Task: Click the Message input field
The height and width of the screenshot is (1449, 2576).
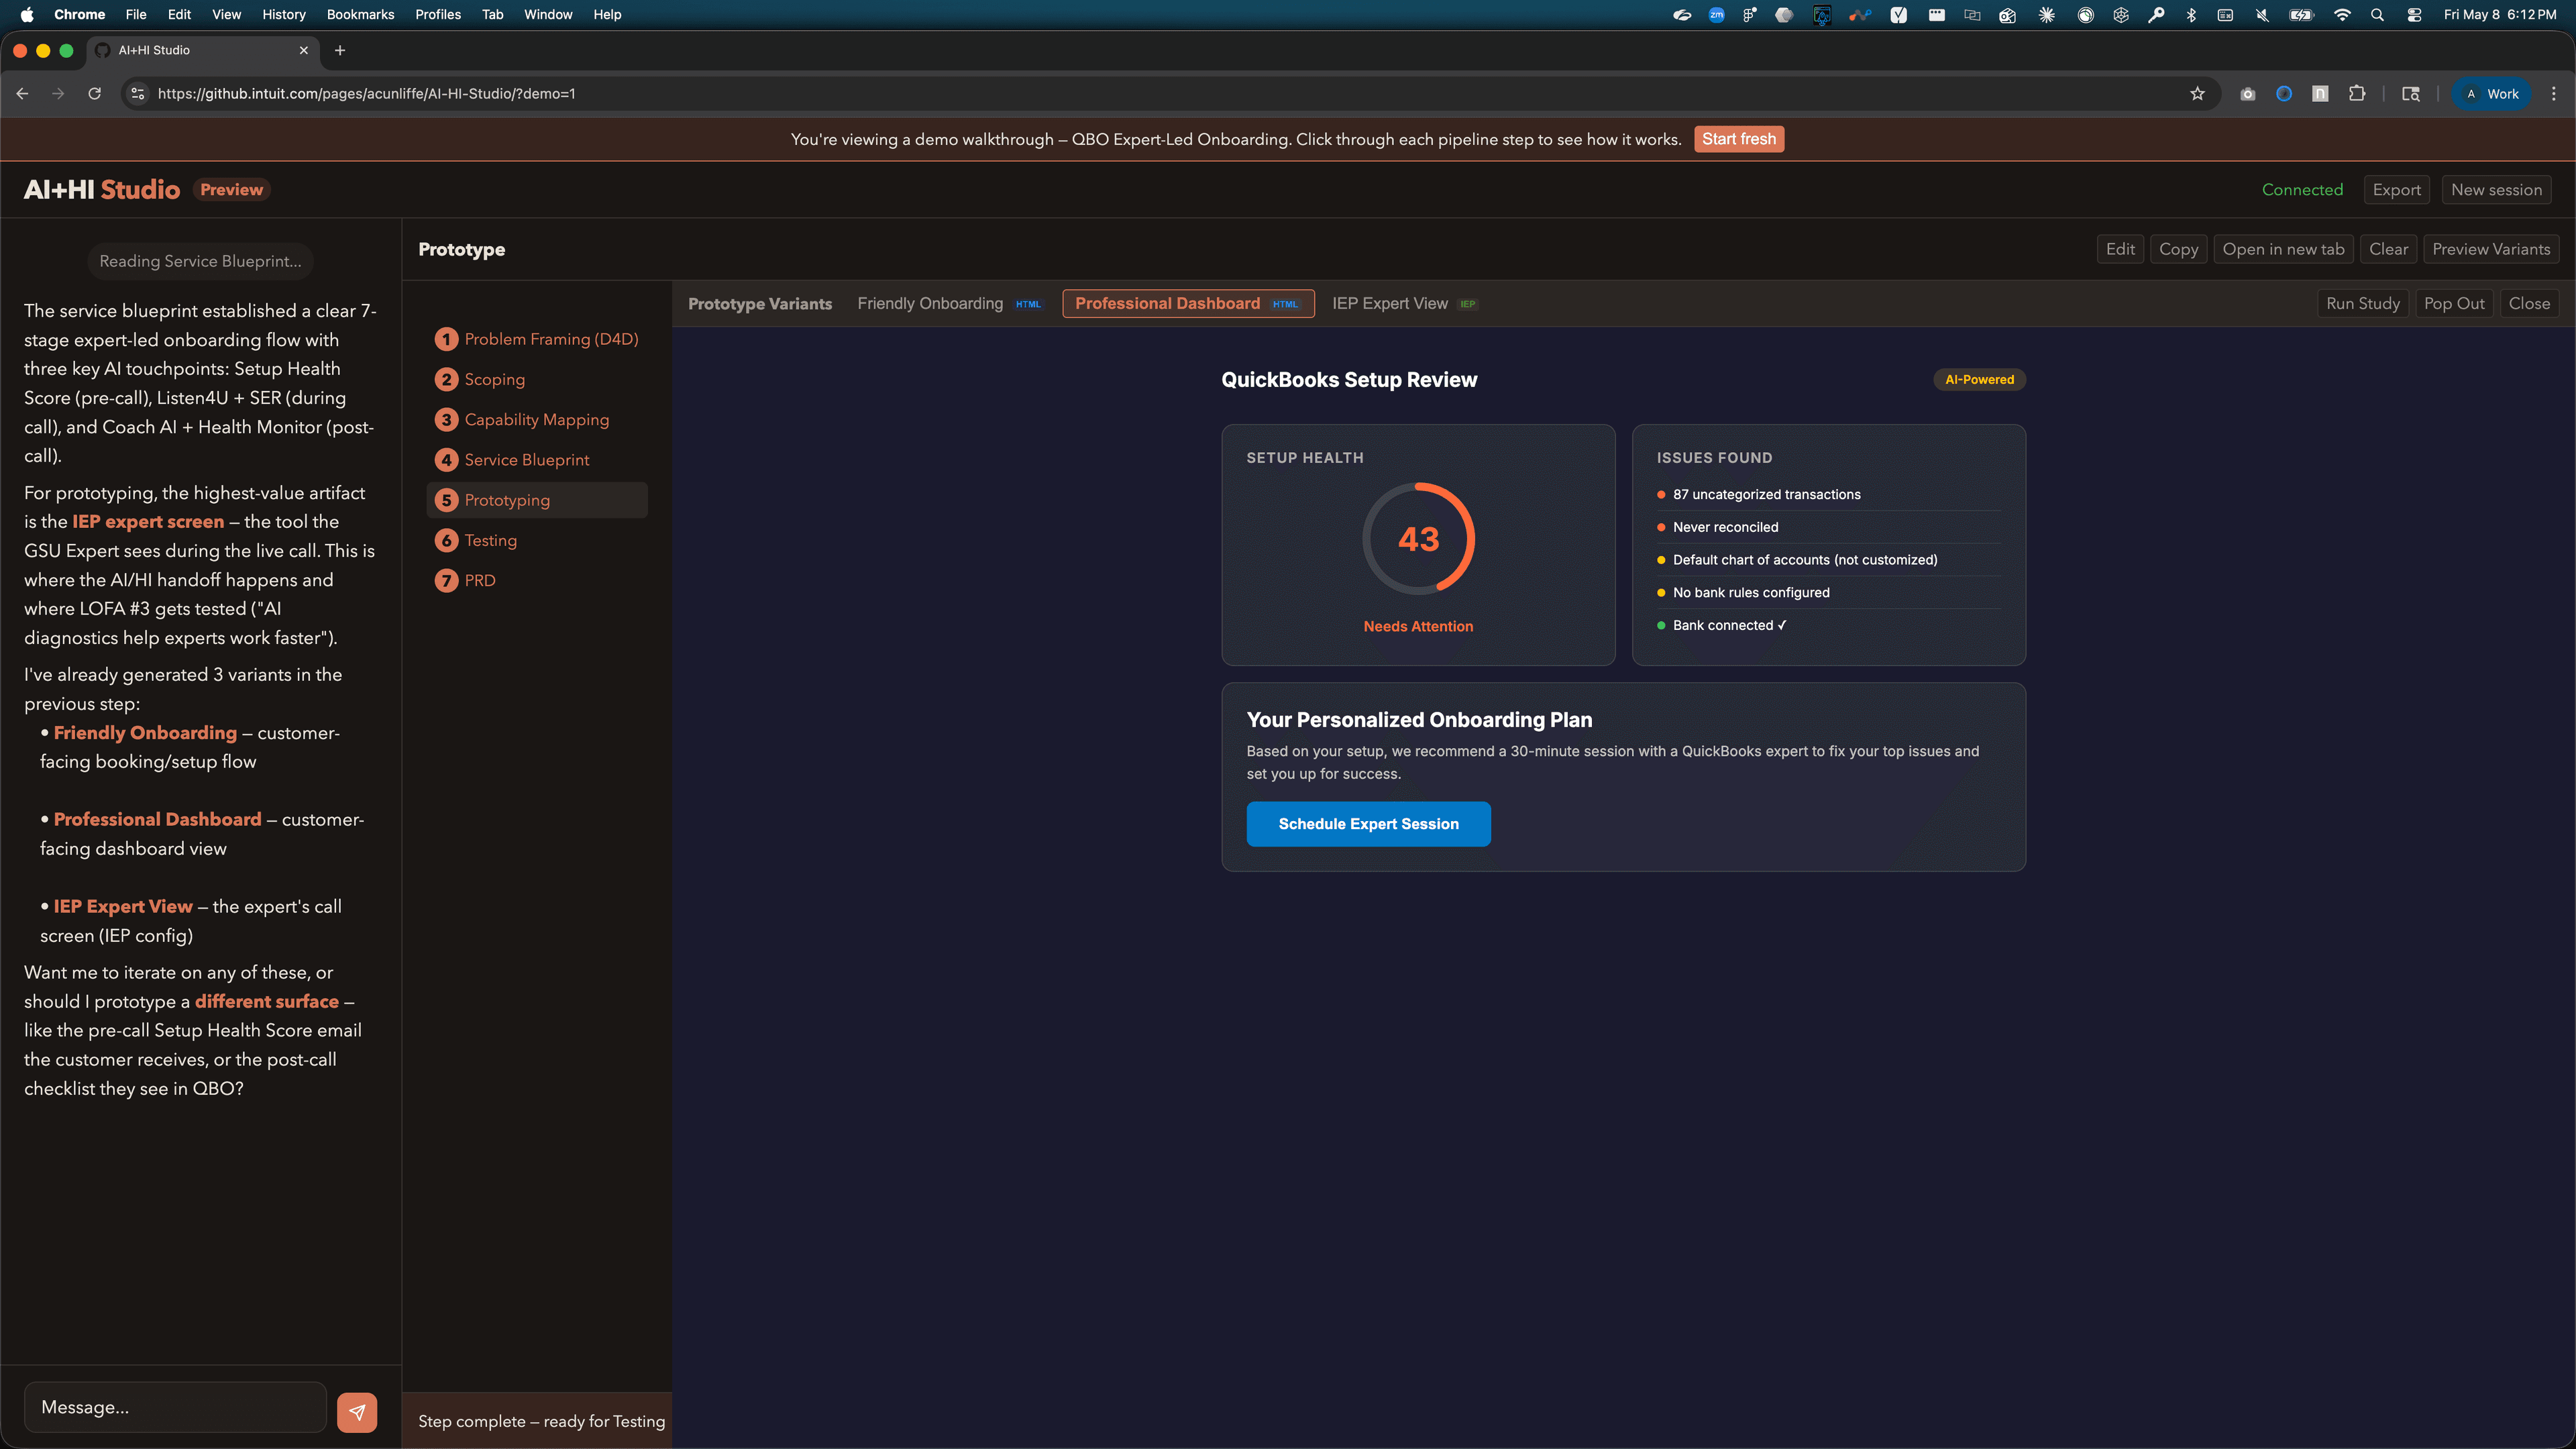Action: click(175, 1407)
